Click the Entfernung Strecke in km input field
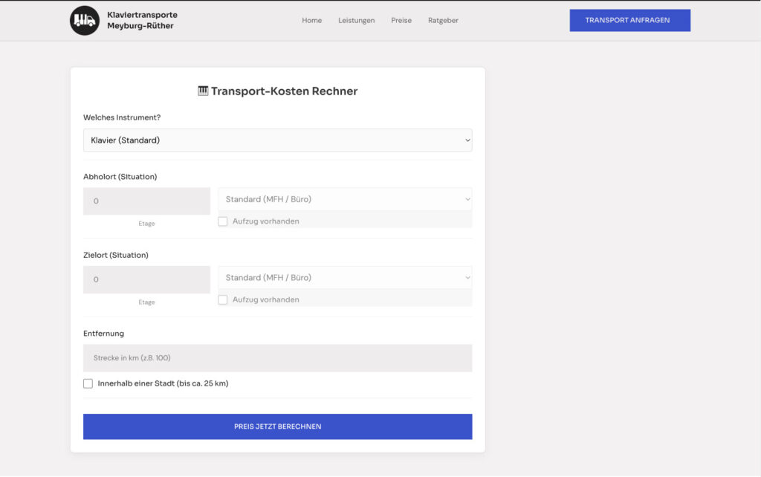The image size is (761, 477). (x=277, y=357)
